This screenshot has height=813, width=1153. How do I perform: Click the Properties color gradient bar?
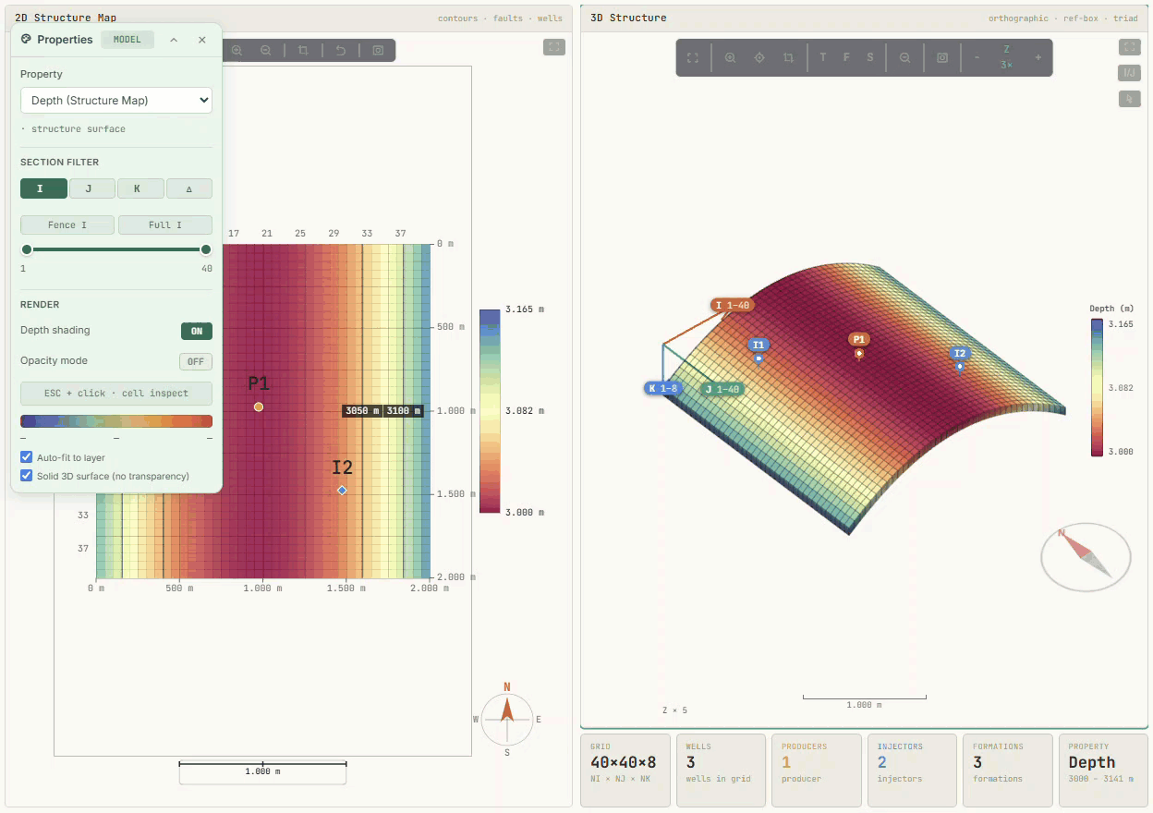point(116,421)
